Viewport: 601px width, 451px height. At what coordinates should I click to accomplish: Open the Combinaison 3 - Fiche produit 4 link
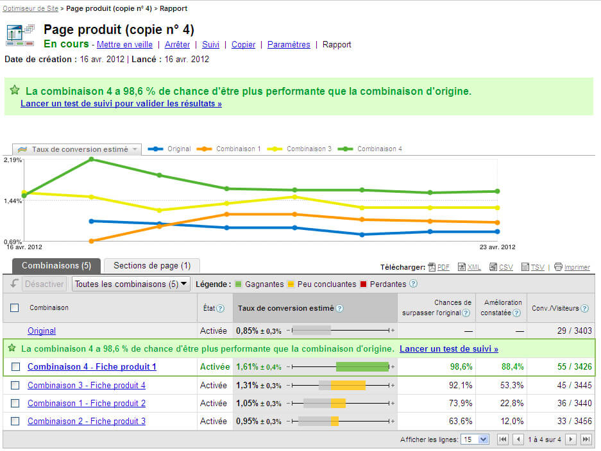[87, 385]
